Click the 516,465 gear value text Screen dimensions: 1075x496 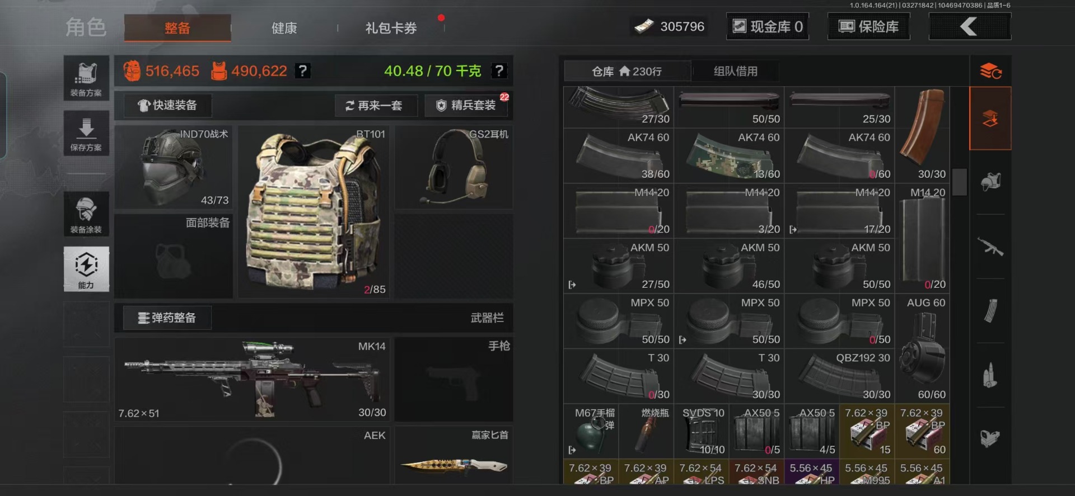172,71
